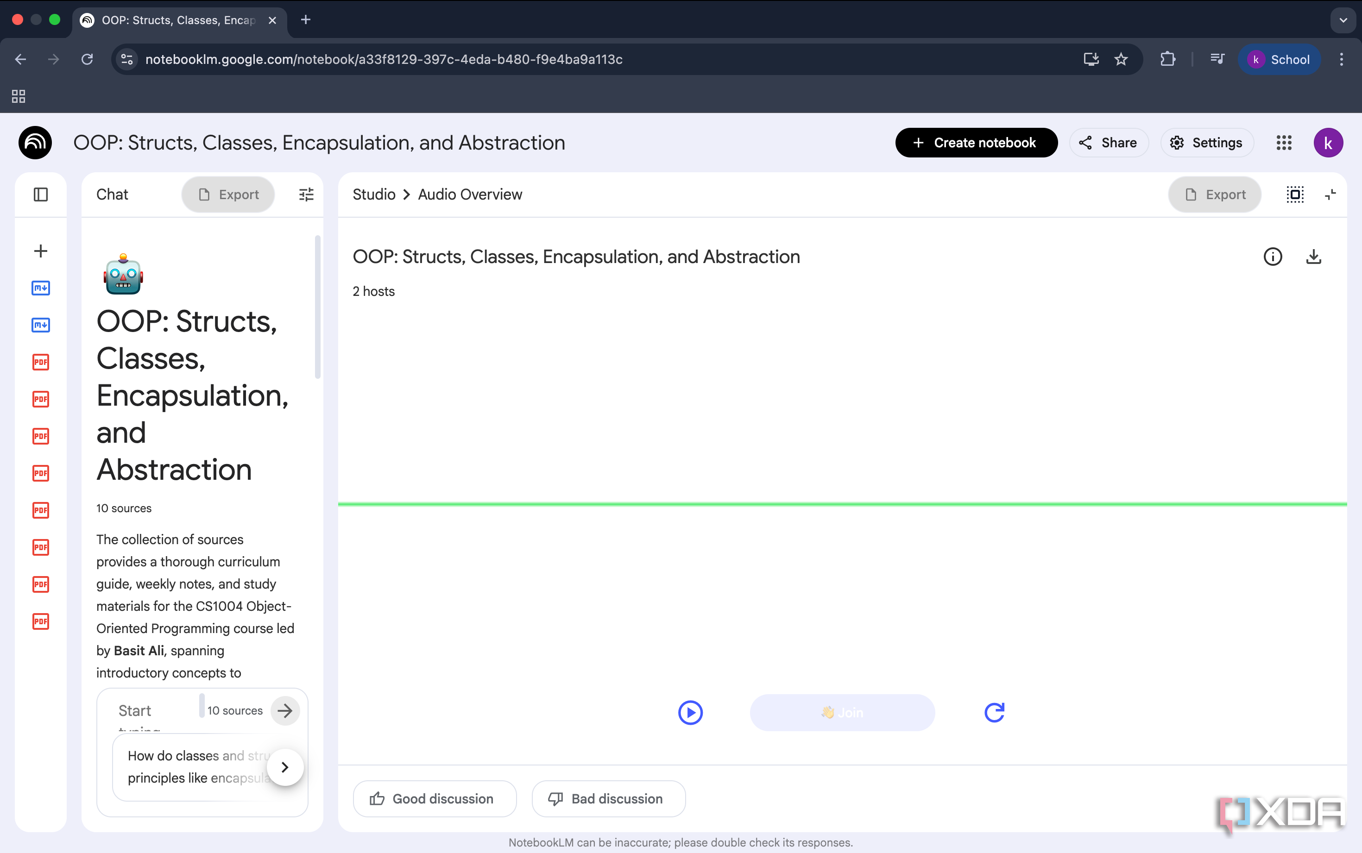Collapse the Studio panel with arrows icon
The height and width of the screenshot is (853, 1362).
click(1330, 194)
